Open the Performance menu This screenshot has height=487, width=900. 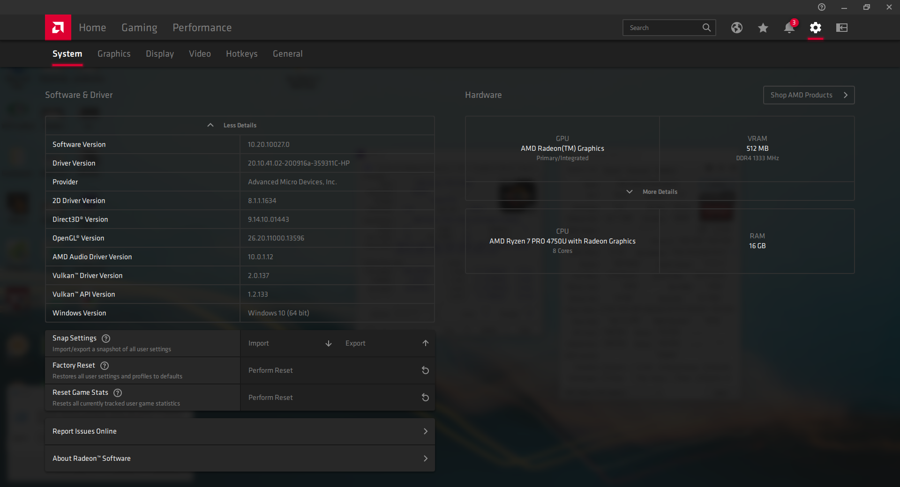click(x=202, y=28)
